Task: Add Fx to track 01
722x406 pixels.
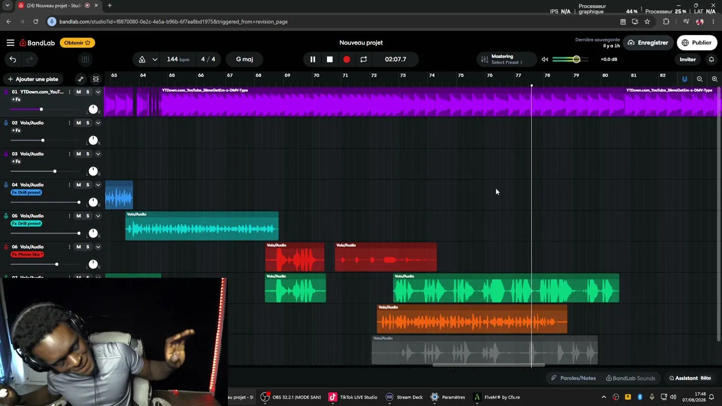Action: pos(16,100)
